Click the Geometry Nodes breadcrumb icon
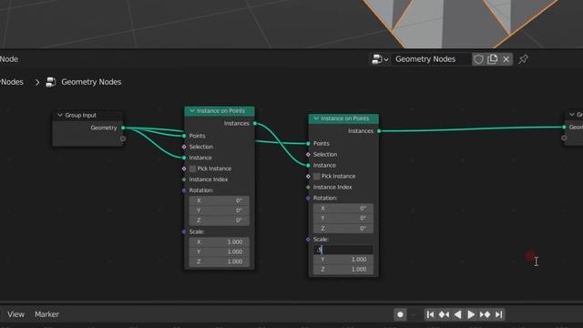 coord(51,82)
